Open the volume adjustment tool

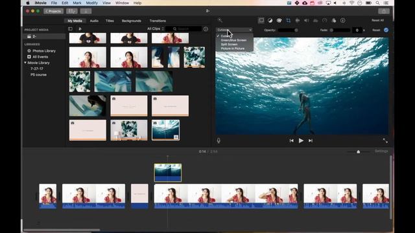306,20
